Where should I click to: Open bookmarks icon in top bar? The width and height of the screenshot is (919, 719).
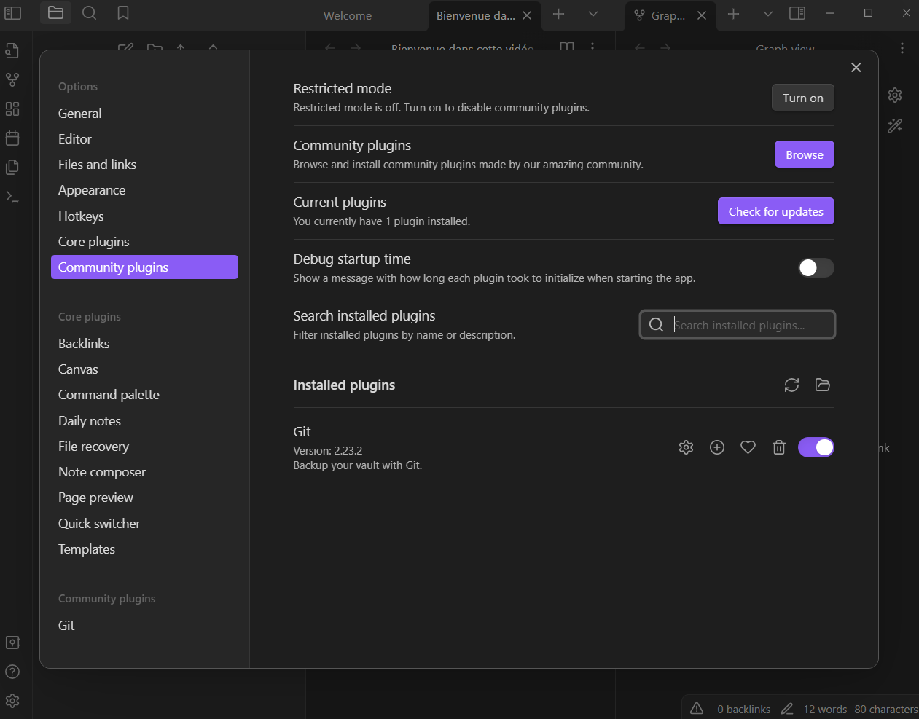pos(123,13)
